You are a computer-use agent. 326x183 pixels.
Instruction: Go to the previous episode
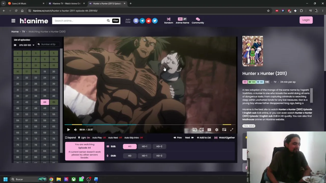tap(178, 138)
